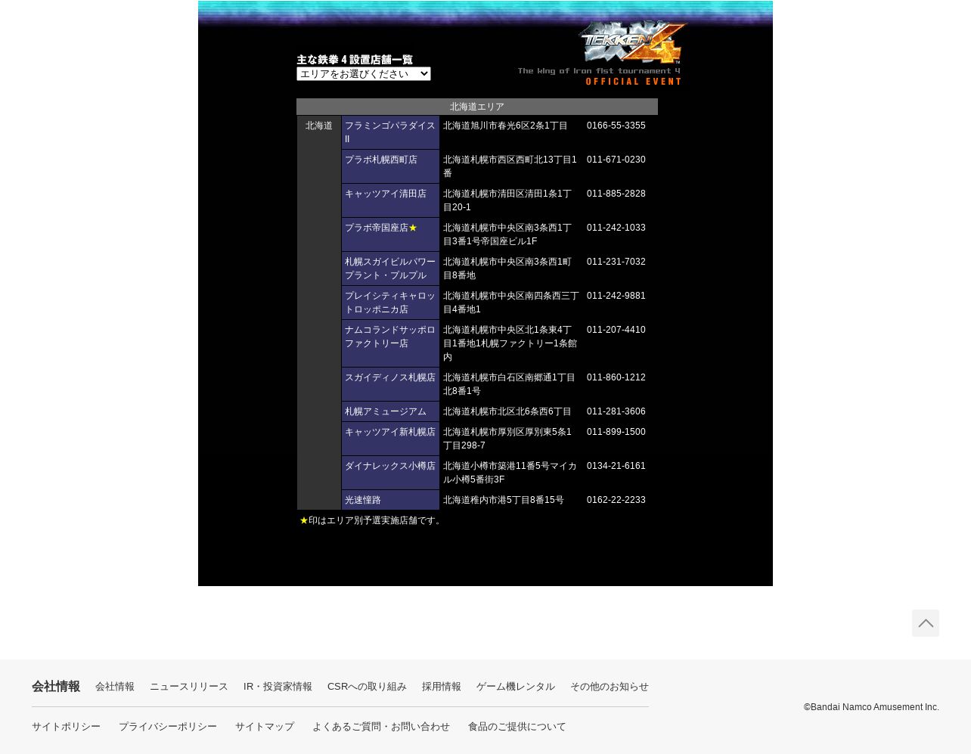This screenshot has width=971, height=754.
Task: Open the ゲーム機レンタル footer link
Action: click(516, 687)
